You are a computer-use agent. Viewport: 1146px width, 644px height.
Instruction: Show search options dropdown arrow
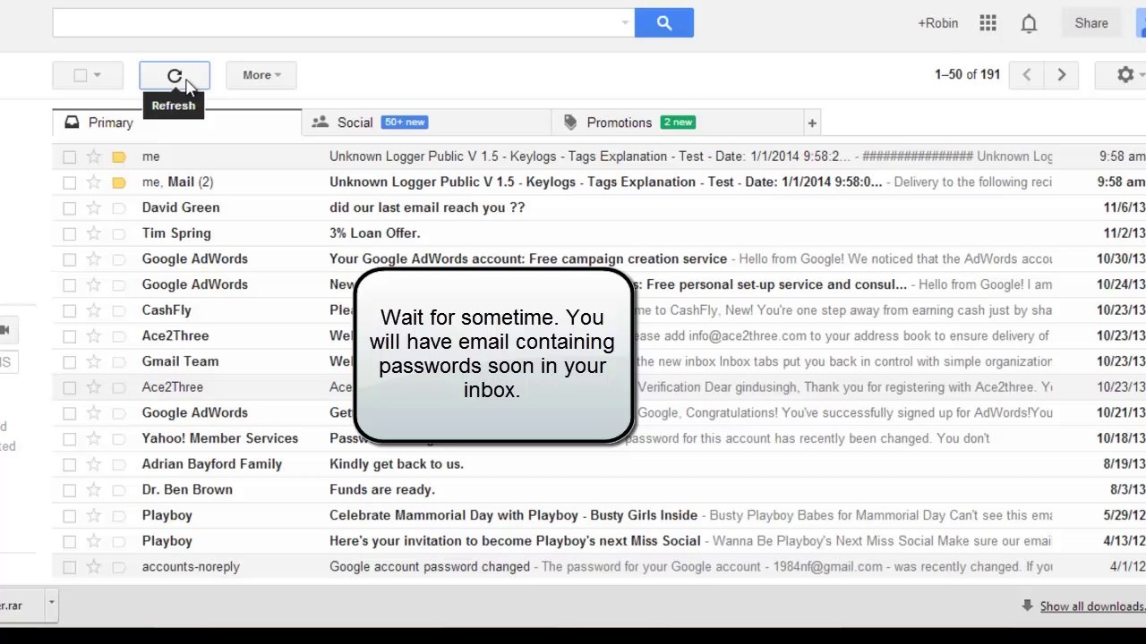coord(625,23)
